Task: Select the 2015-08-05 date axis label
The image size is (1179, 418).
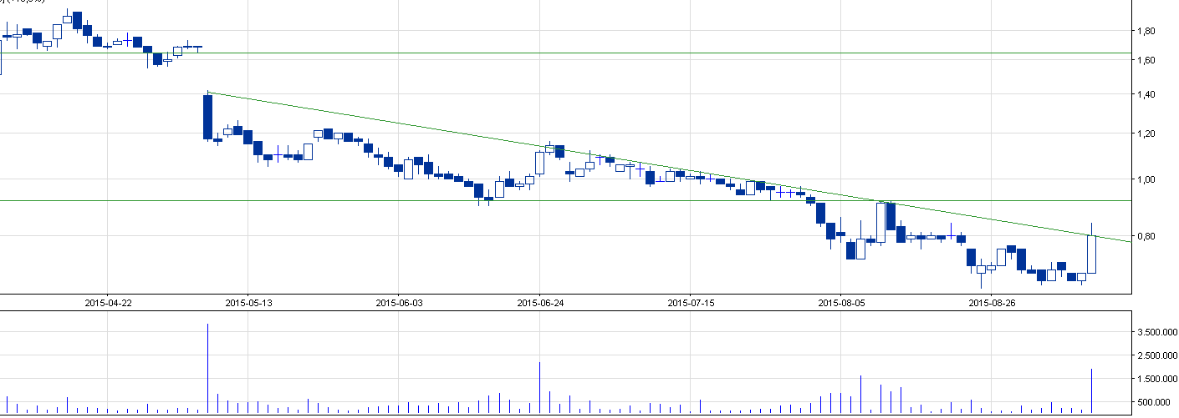Action: pos(841,303)
